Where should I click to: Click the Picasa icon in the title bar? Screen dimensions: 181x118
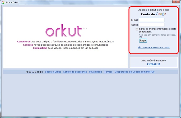[3, 2]
